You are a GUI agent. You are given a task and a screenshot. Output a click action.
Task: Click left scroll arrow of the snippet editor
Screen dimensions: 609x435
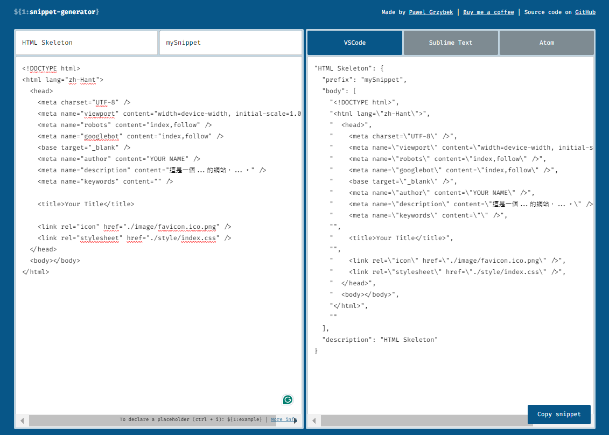coord(22,420)
